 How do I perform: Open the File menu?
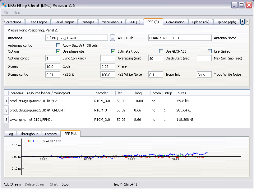click(6, 12)
